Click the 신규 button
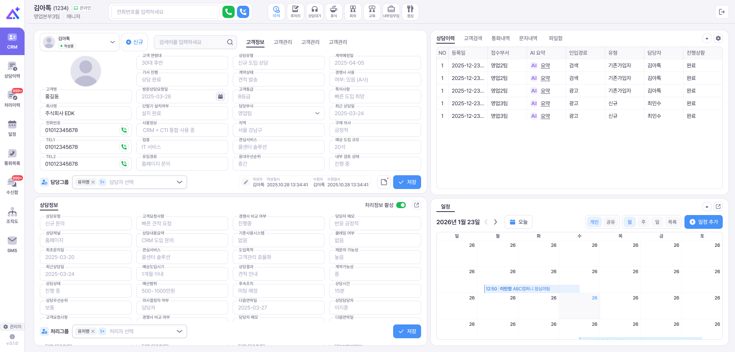The height and width of the screenshot is (352, 735). coord(135,42)
